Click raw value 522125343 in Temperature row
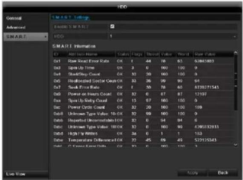 point(205,140)
